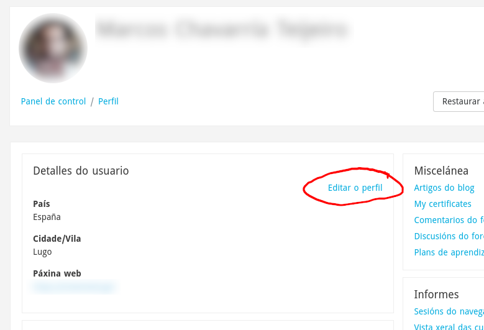Click the Cidade/Vila field label
The image size is (484, 330).
(57, 239)
